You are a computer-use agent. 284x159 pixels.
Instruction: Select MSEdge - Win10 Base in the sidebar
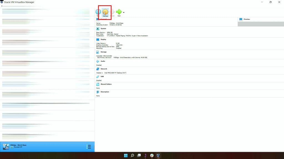28,145
